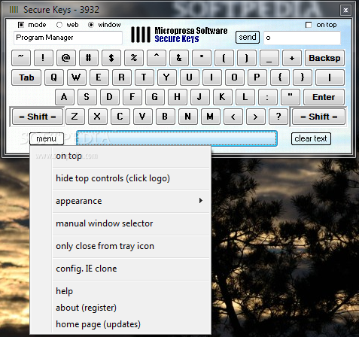This screenshot has height=337, width=359.
Task: Click the Backsp key
Action: 324,58
